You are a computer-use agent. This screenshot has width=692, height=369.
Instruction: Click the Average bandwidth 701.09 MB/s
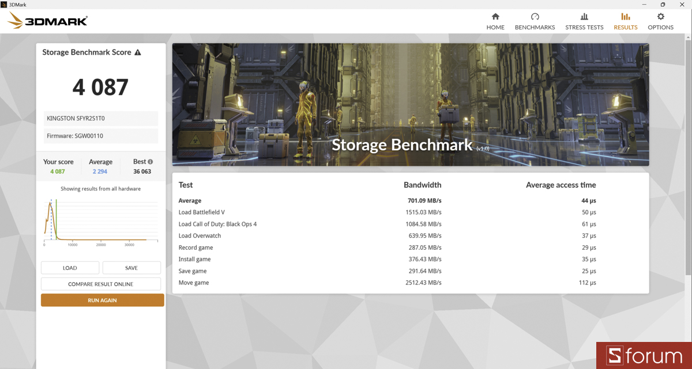pyautogui.click(x=424, y=201)
